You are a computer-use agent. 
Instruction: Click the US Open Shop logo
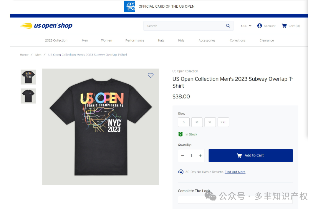[46, 26]
